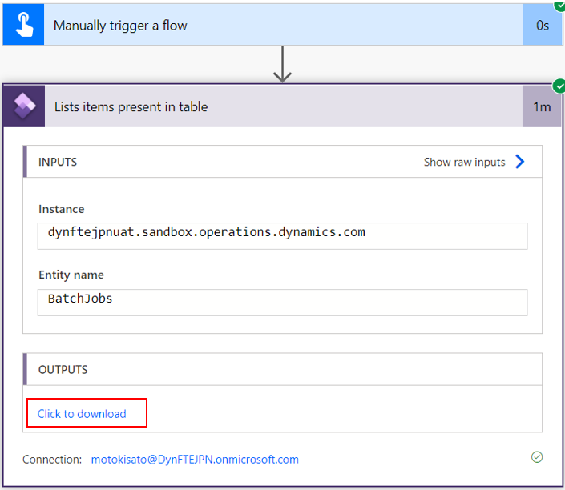
Task: Click the Entity name field showing BatchJobs
Action: point(282,303)
